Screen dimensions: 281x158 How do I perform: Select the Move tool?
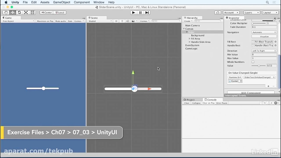click(x=13, y=12)
